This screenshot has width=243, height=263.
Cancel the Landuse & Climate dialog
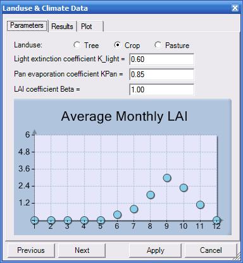point(211,250)
